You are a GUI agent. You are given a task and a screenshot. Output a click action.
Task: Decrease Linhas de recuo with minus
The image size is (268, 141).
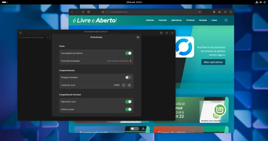[x=123, y=85]
